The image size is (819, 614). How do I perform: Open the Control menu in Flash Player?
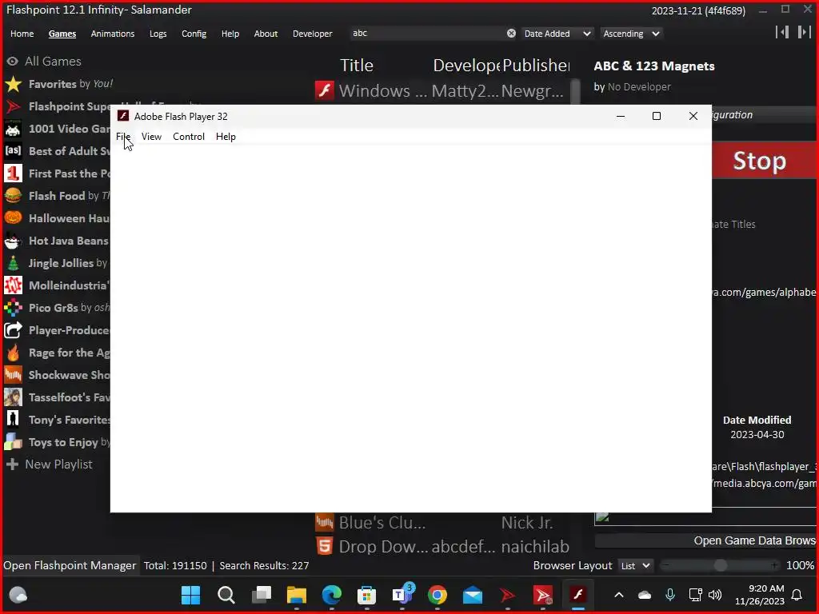pos(189,137)
